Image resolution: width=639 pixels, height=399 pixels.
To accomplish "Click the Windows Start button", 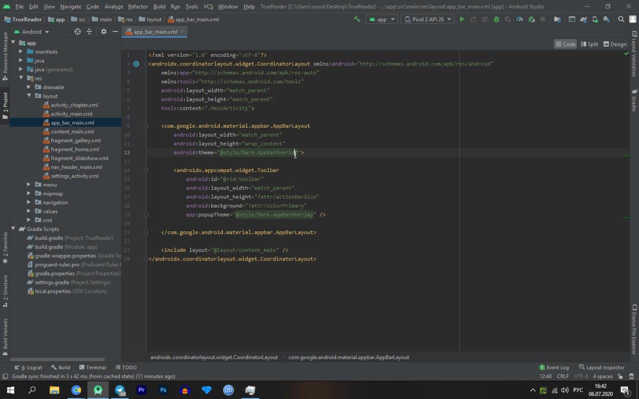I will click(10, 390).
